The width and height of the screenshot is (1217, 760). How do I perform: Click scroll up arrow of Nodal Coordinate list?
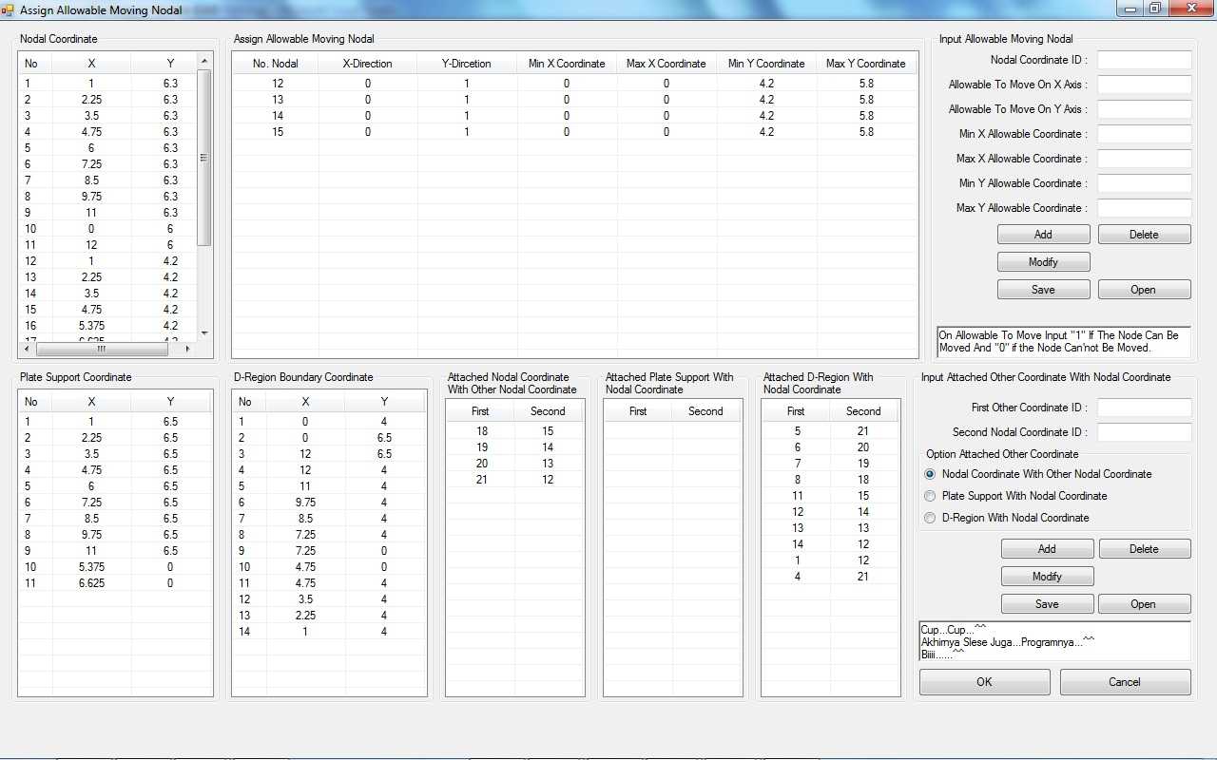(204, 62)
